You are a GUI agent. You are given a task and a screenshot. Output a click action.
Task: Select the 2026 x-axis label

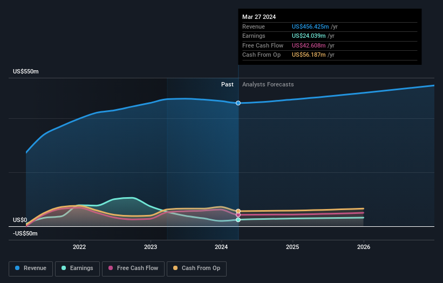[364, 247]
